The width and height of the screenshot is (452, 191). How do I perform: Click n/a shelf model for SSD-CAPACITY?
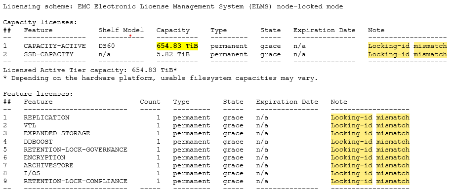point(105,54)
